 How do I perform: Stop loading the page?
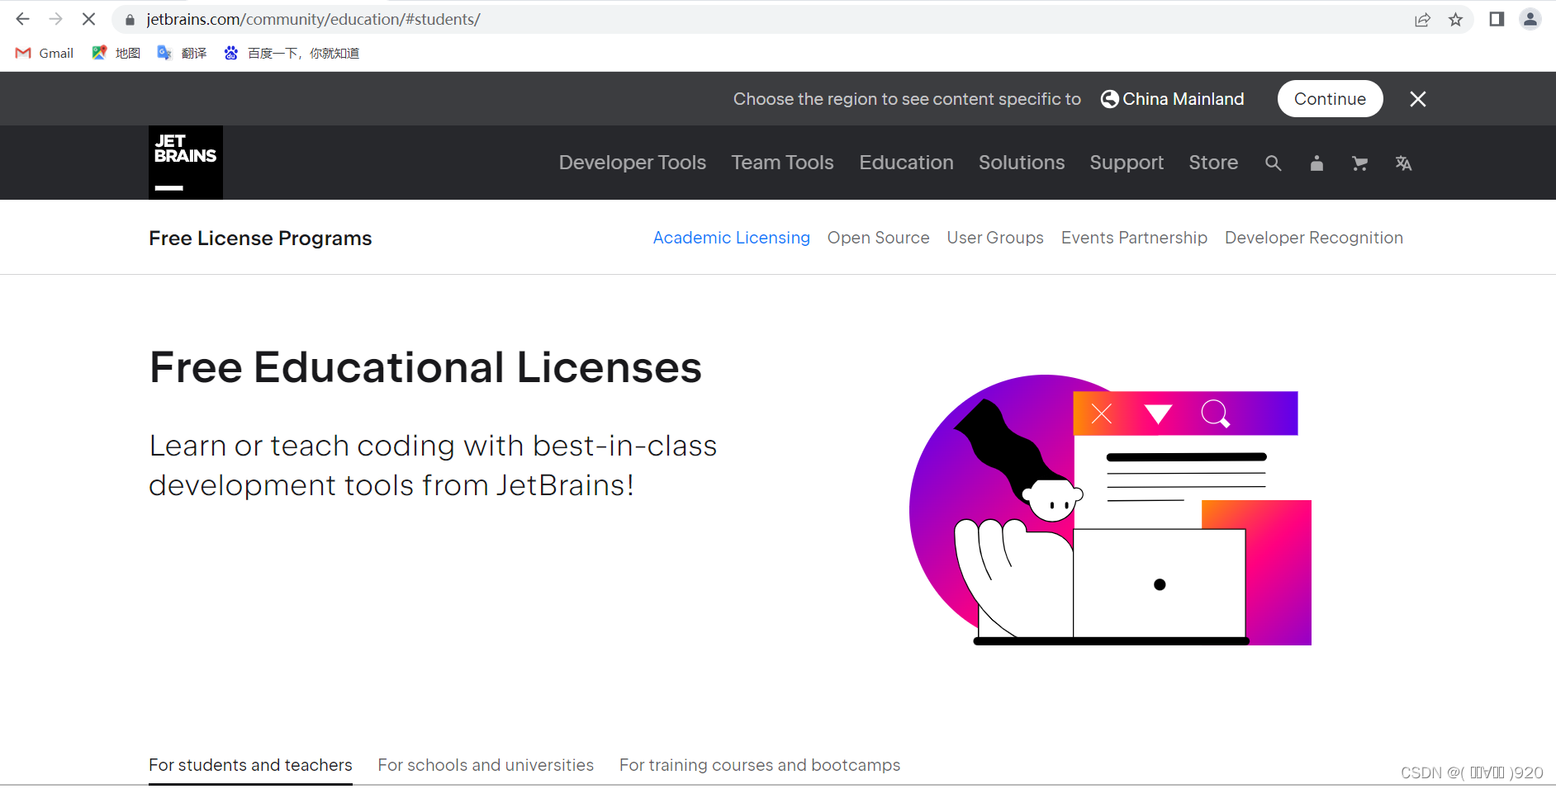coord(88,19)
